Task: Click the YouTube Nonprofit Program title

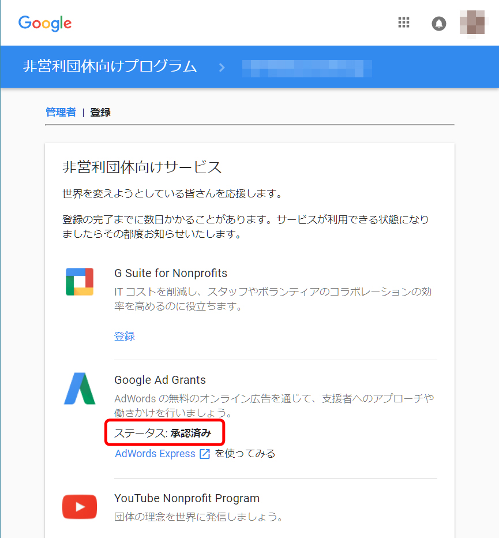Action: pyautogui.click(x=187, y=498)
